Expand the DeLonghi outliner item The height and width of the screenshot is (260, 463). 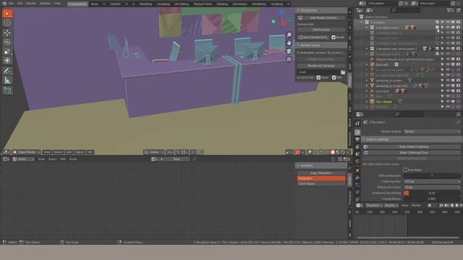click(367, 64)
